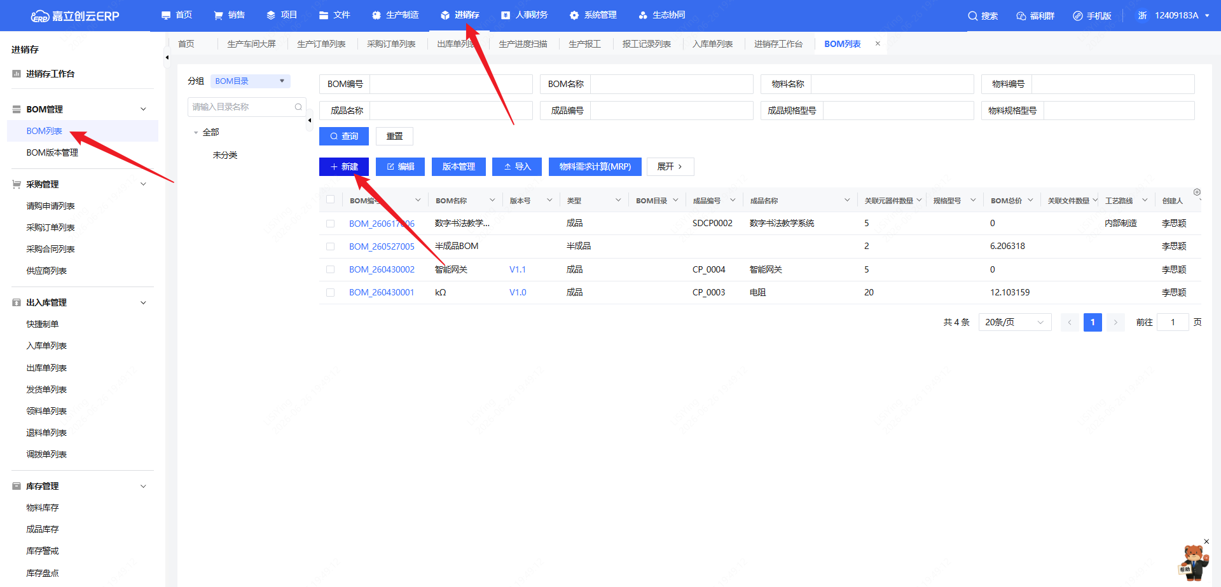The width and height of the screenshot is (1221, 587).
Task: Switch to the 生产进度扫描 tab
Action: coord(523,44)
